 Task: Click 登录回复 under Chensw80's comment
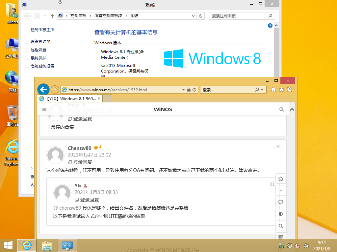[80, 162]
